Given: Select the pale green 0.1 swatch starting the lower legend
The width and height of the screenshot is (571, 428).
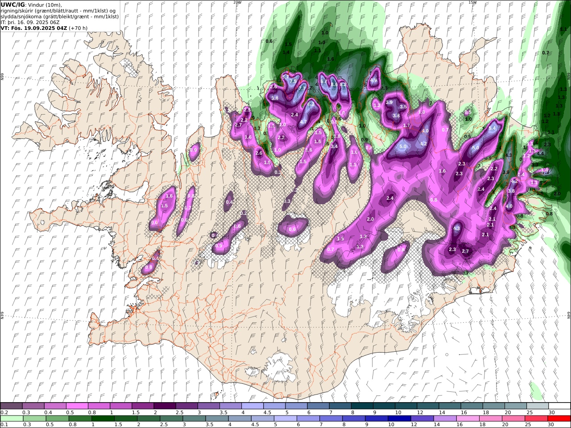Looking at the screenshot, I should point(12,418).
